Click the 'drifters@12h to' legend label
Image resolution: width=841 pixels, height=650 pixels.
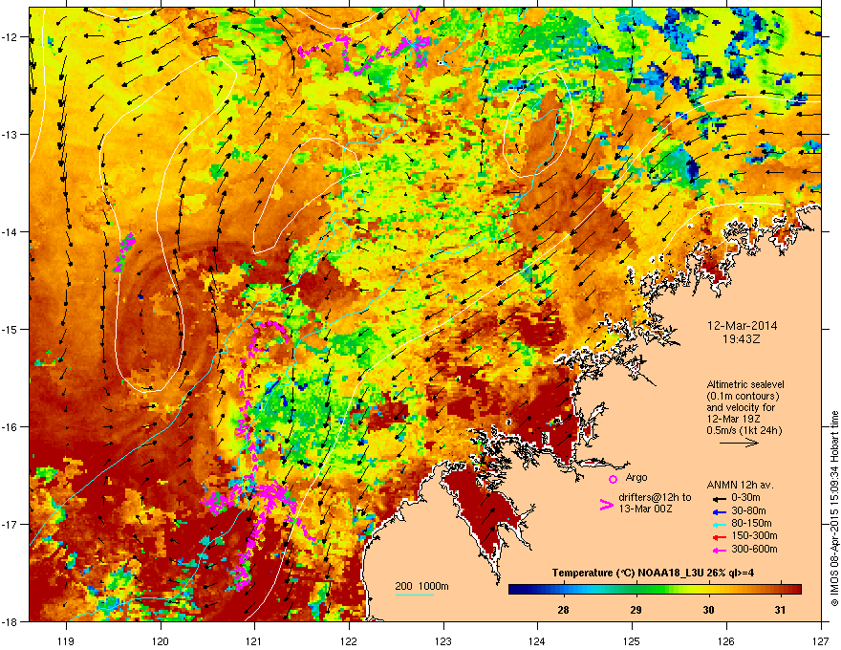pyautogui.click(x=655, y=498)
